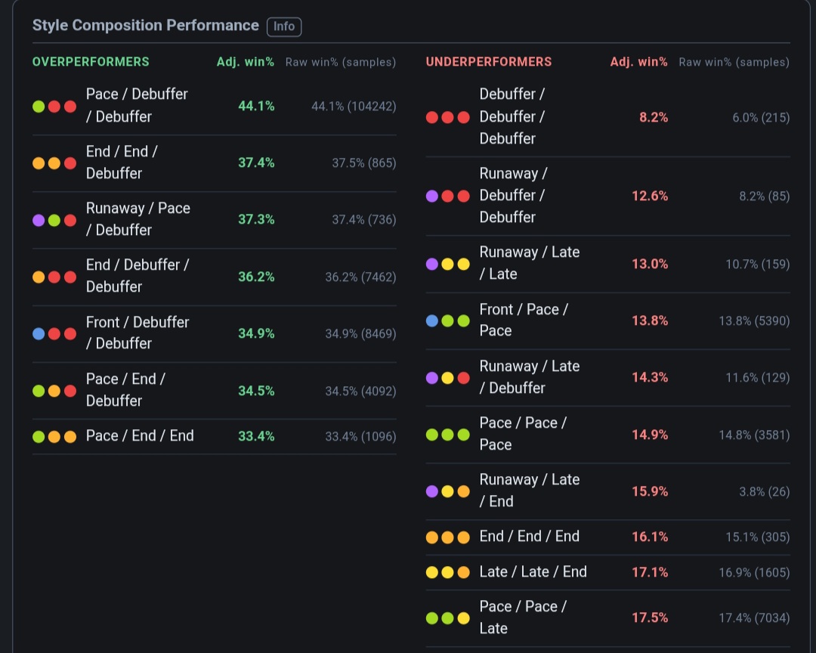Click the raw value 6.0% (215)
Screen dimensions: 816x653
762,118
